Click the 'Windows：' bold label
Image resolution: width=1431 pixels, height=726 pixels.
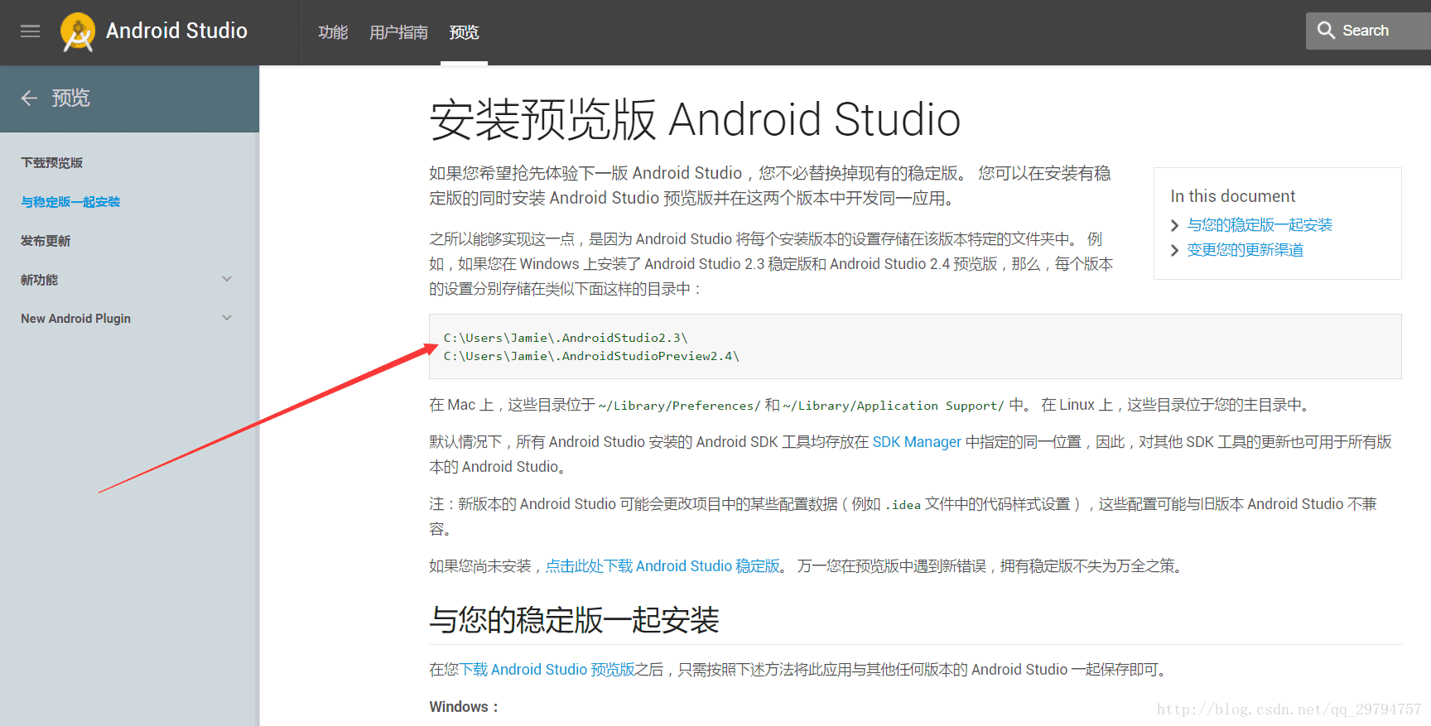click(x=464, y=707)
